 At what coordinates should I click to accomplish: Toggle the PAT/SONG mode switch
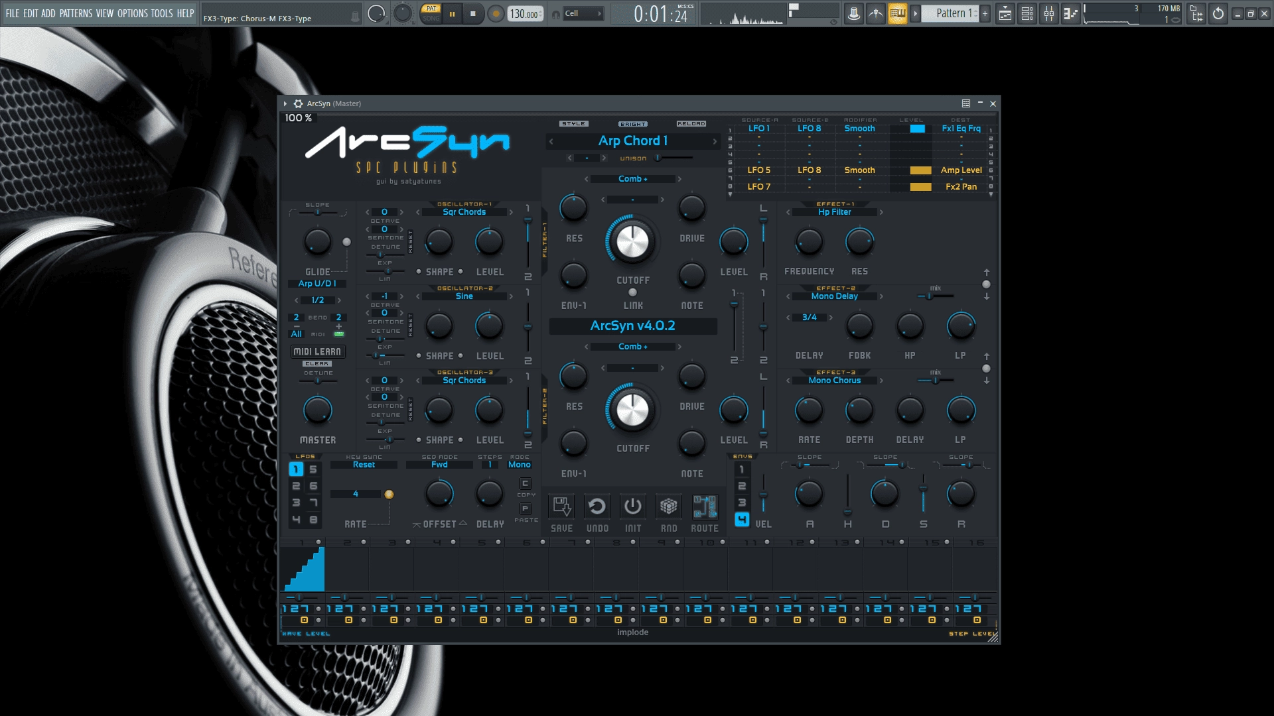click(431, 13)
